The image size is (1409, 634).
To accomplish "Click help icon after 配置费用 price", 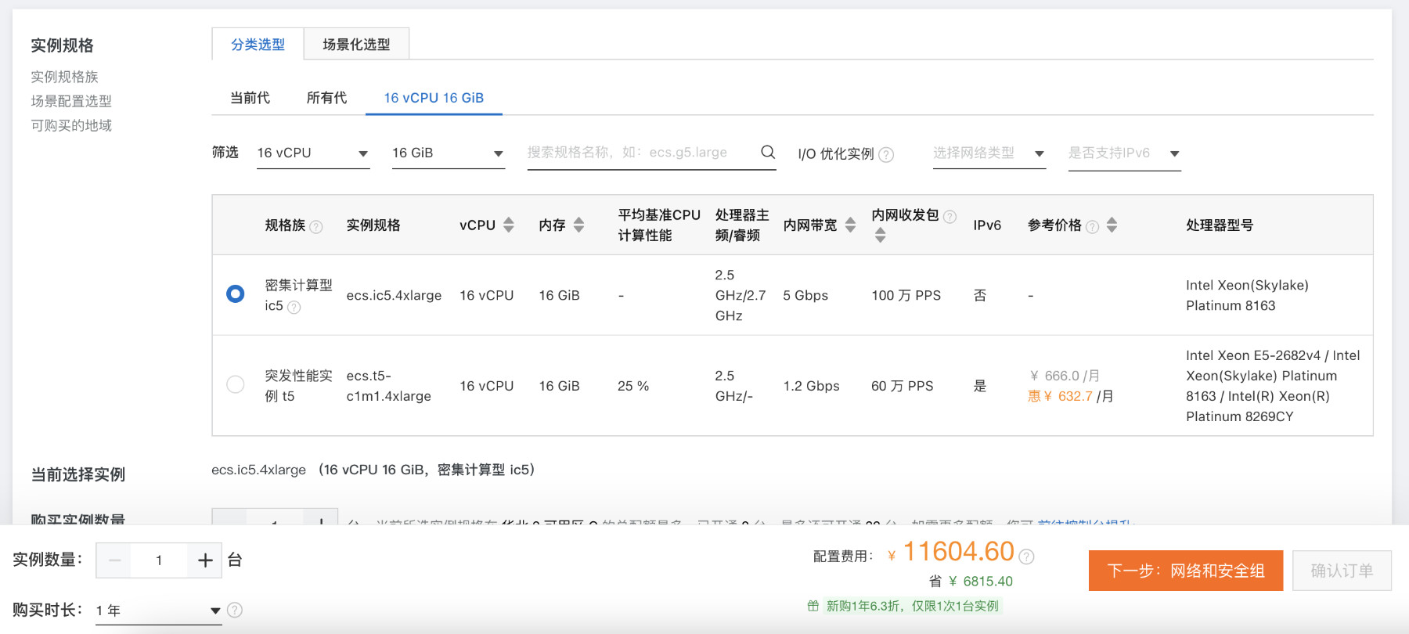I will tap(1027, 557).
